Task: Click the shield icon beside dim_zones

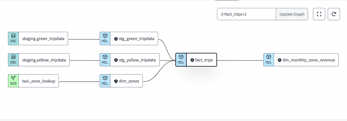Action: tap(116, 81)
